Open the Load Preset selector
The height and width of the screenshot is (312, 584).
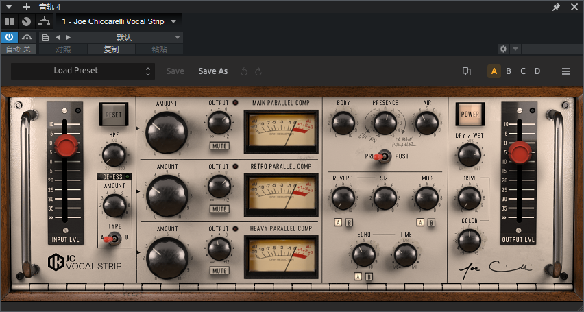pyautogui.click(x=83, y=71)
